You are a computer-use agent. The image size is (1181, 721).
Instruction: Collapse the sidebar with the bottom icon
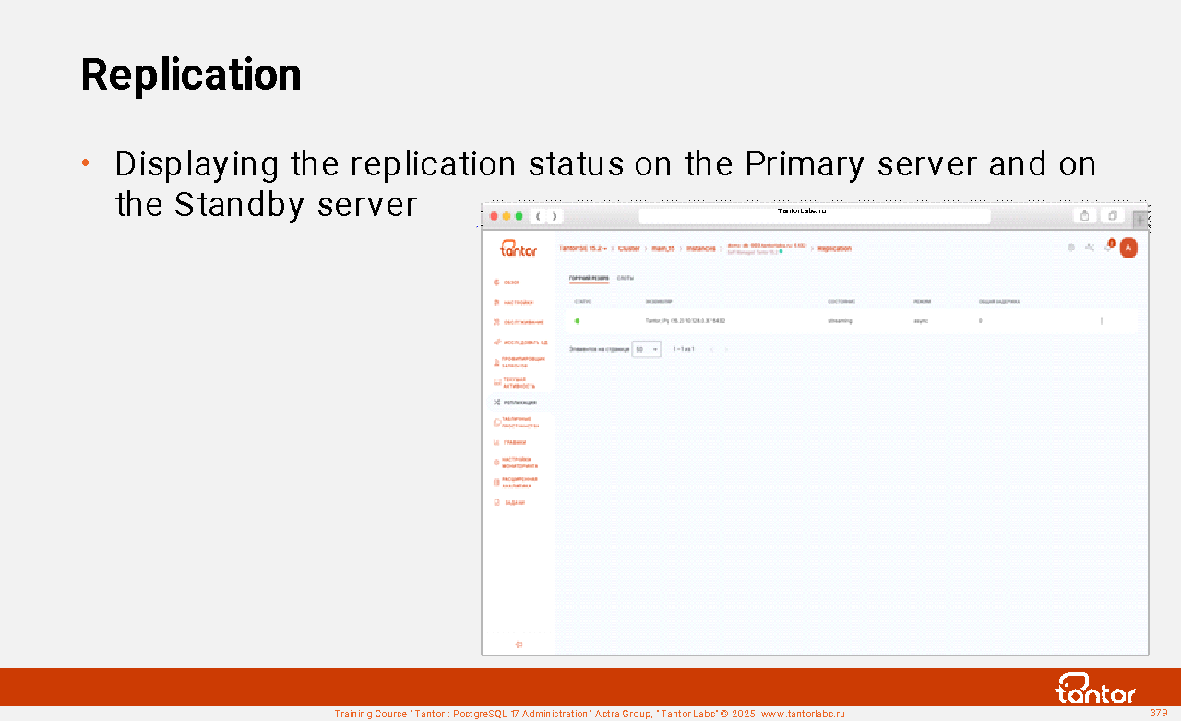pos(519,644)
